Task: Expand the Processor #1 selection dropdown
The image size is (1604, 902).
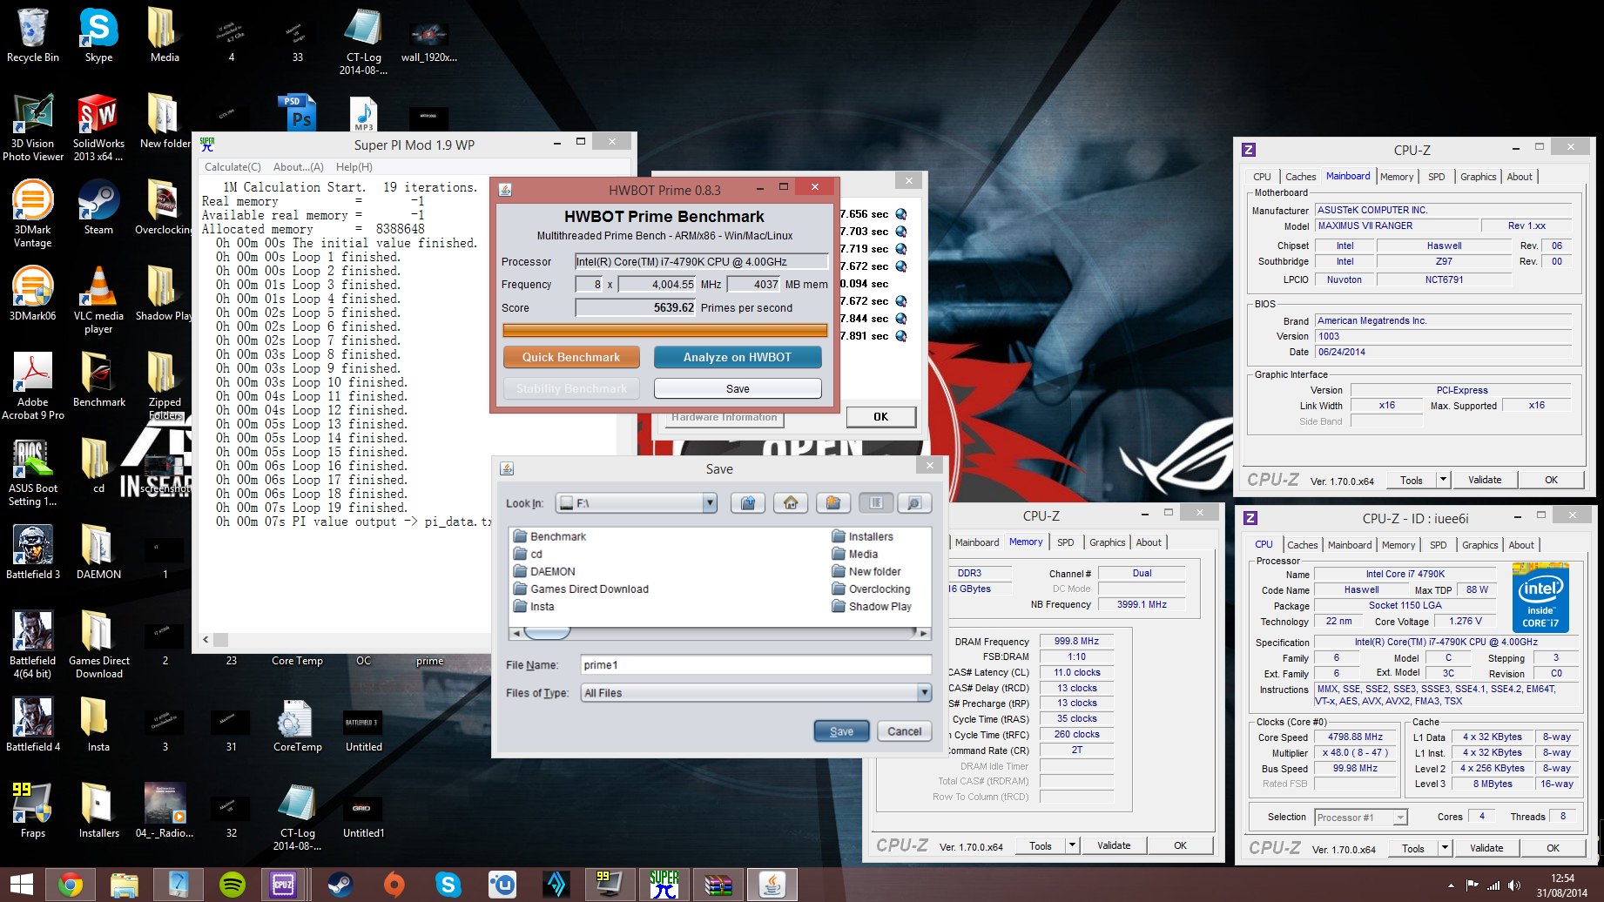Action: coord(1400,818)
